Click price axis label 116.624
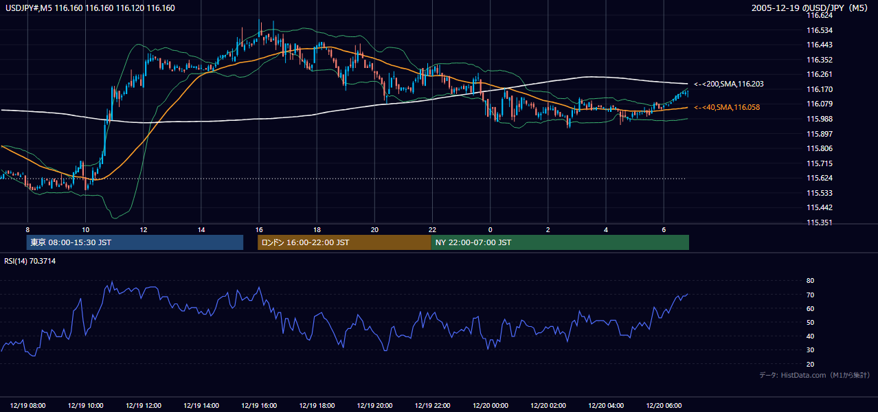The width and height of the screenshot is (878, 412). (x=819, y=15)
